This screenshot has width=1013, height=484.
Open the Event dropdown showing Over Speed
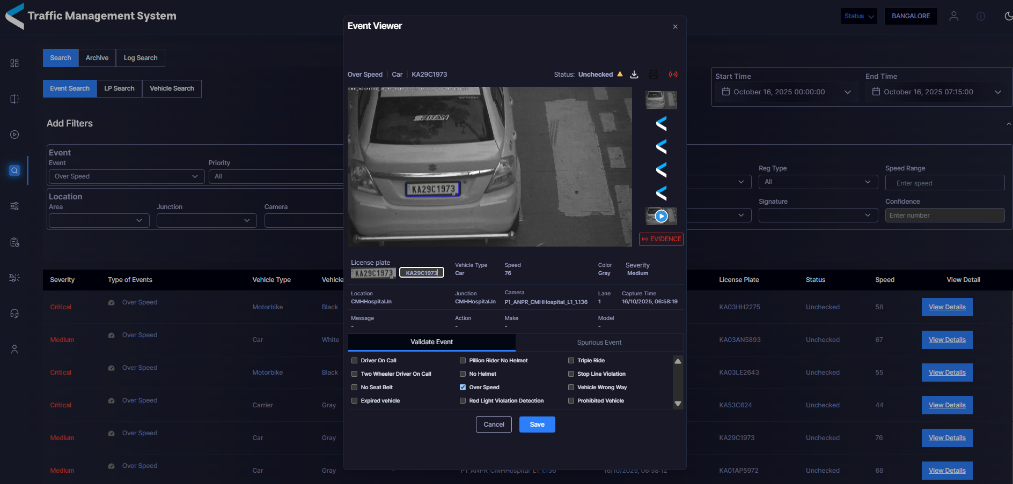click(126, 176)
